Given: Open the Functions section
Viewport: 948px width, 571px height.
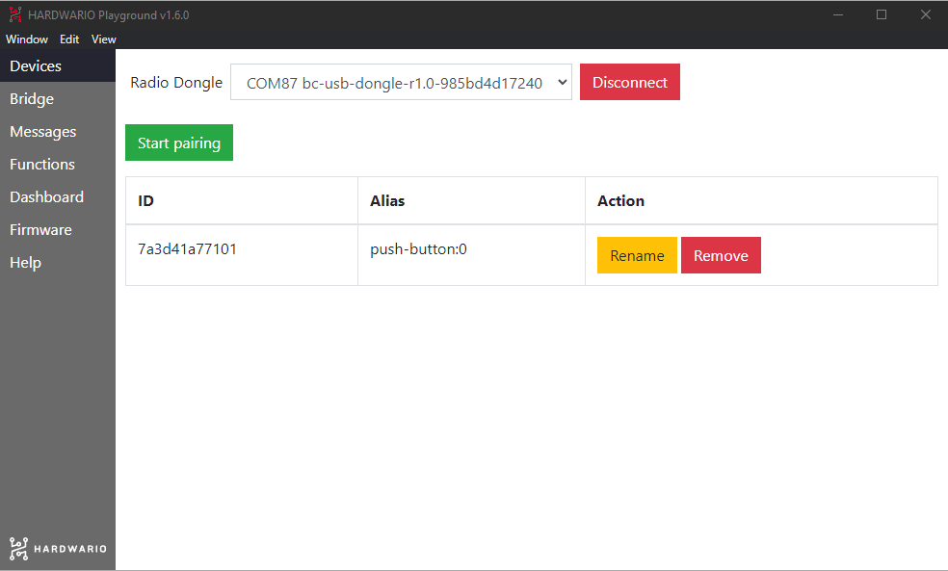Looking at the screenshot, I should pos(58,164).
